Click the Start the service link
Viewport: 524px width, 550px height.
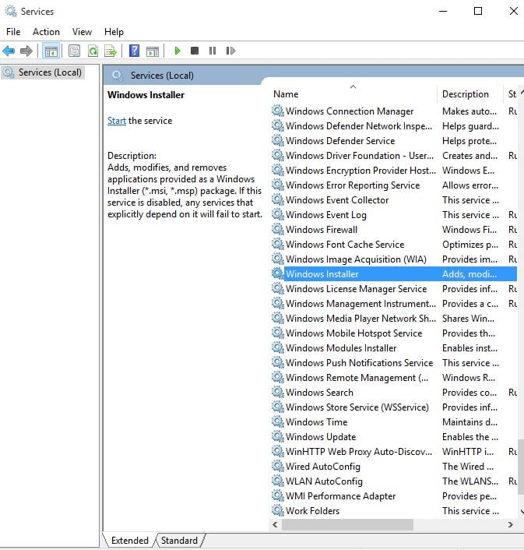(116, 121)
